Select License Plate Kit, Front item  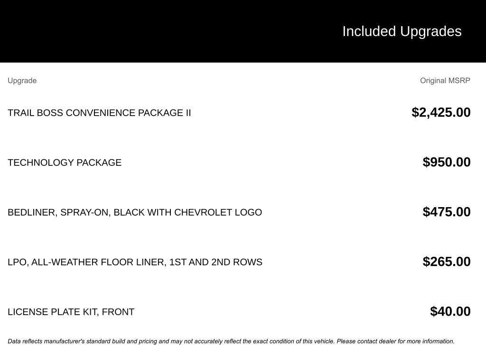[x=71, y=312]
